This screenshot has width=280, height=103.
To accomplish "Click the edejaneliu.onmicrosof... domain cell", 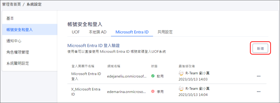I will coord(127,76).
